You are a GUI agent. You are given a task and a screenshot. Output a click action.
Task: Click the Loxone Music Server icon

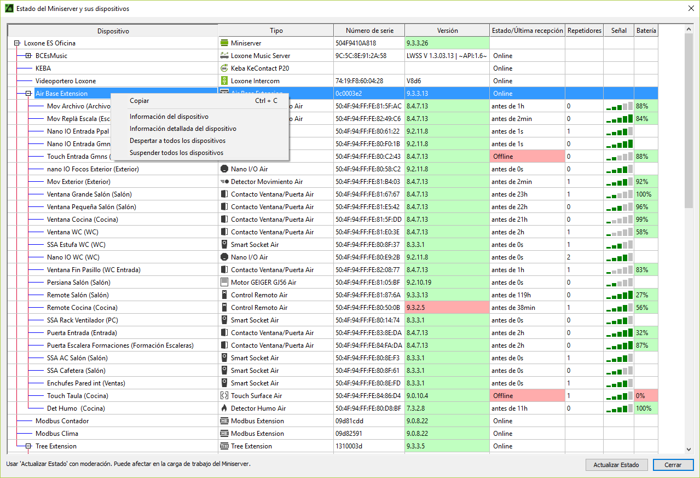pyautogui.click(x=224, y=55)
